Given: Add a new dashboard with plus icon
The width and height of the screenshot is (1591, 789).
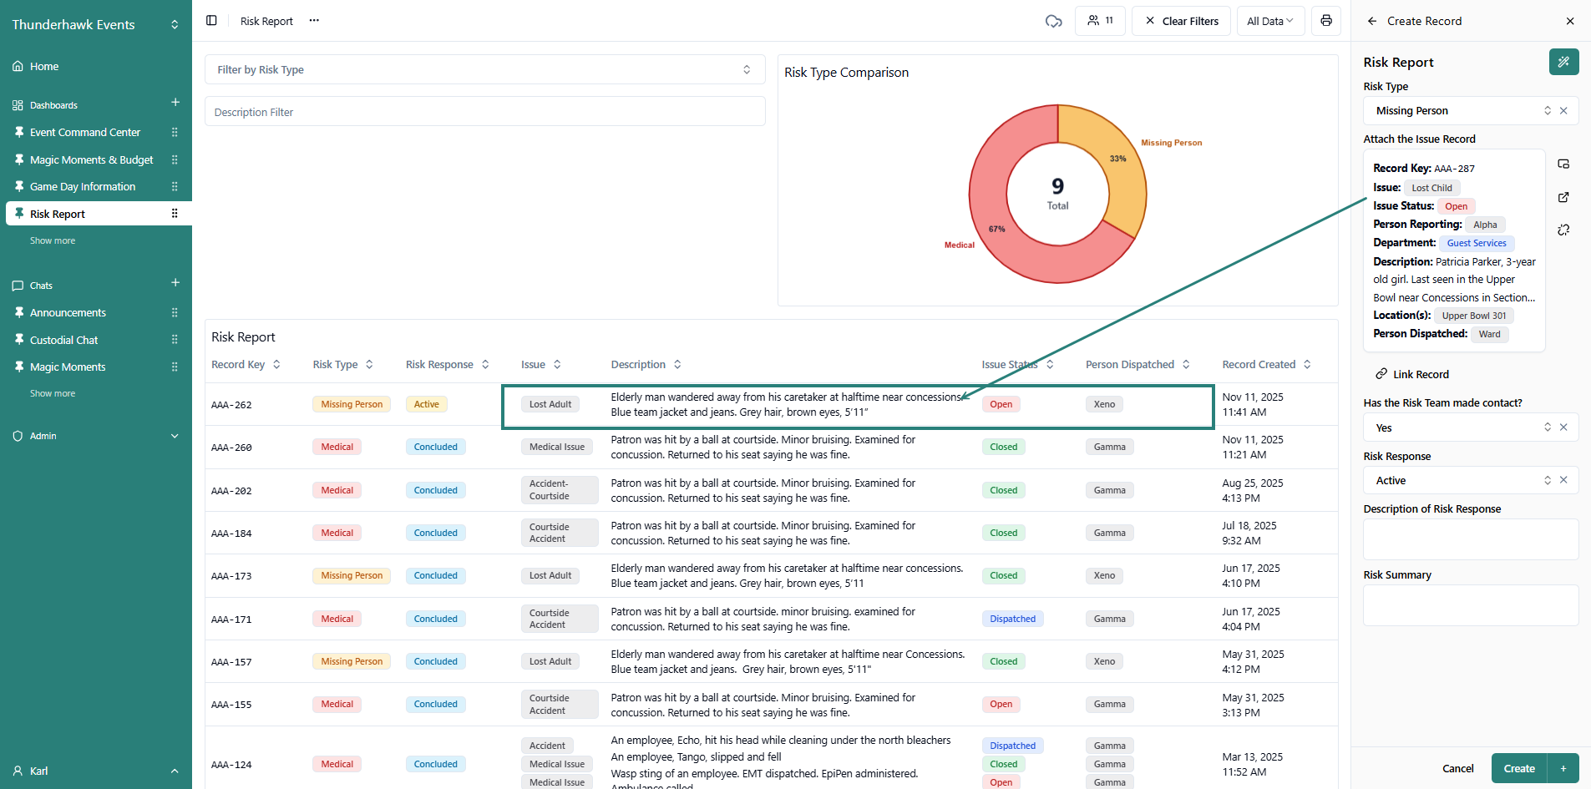Looking at the screenshot, I should pyautogui.click(x=175, y=103).
